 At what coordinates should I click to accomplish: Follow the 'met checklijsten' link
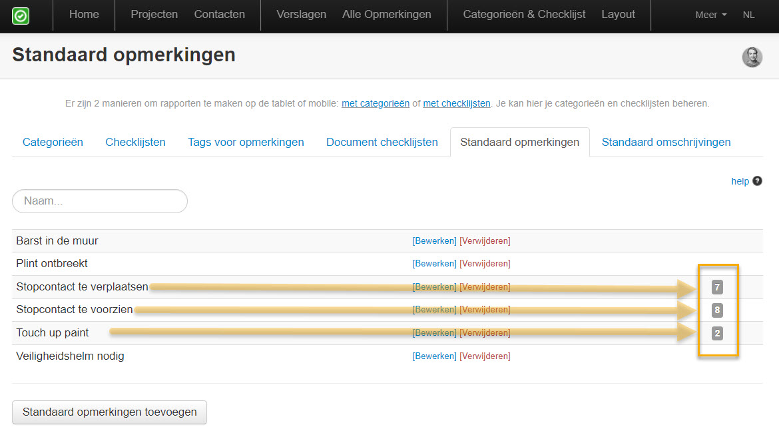point(457,103)
